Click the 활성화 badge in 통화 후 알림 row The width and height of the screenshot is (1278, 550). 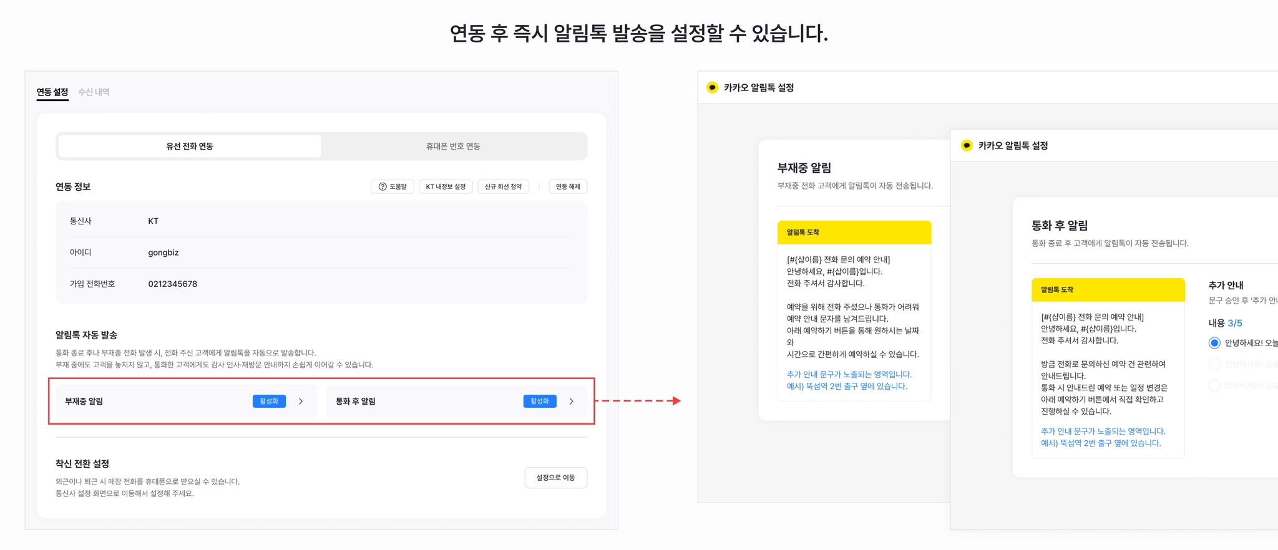pos(540,402)
